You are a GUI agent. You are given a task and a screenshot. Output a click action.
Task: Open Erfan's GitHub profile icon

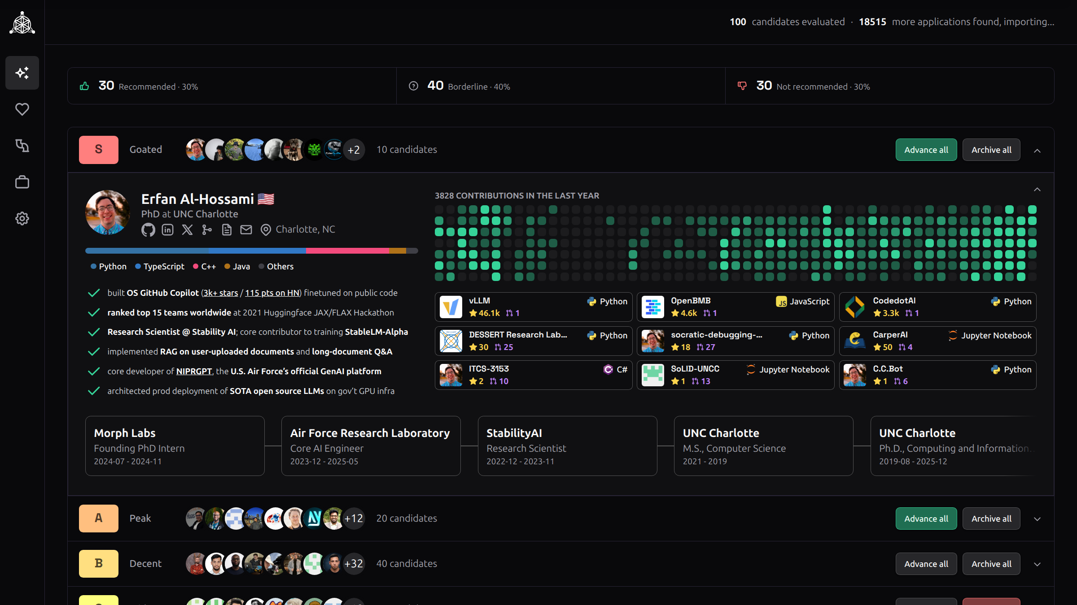tap(148, 230)
